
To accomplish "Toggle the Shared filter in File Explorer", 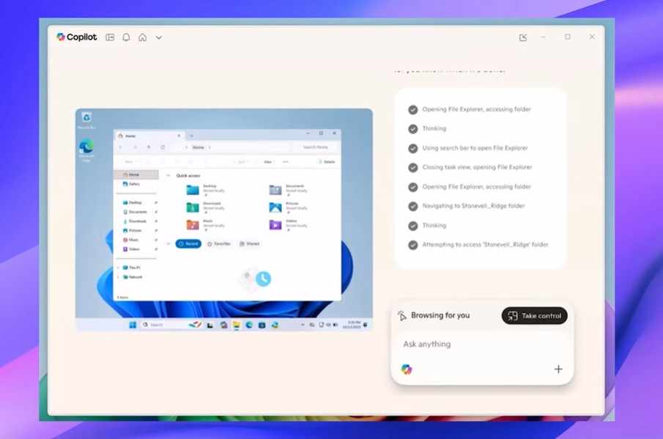I will click(250, 243).
